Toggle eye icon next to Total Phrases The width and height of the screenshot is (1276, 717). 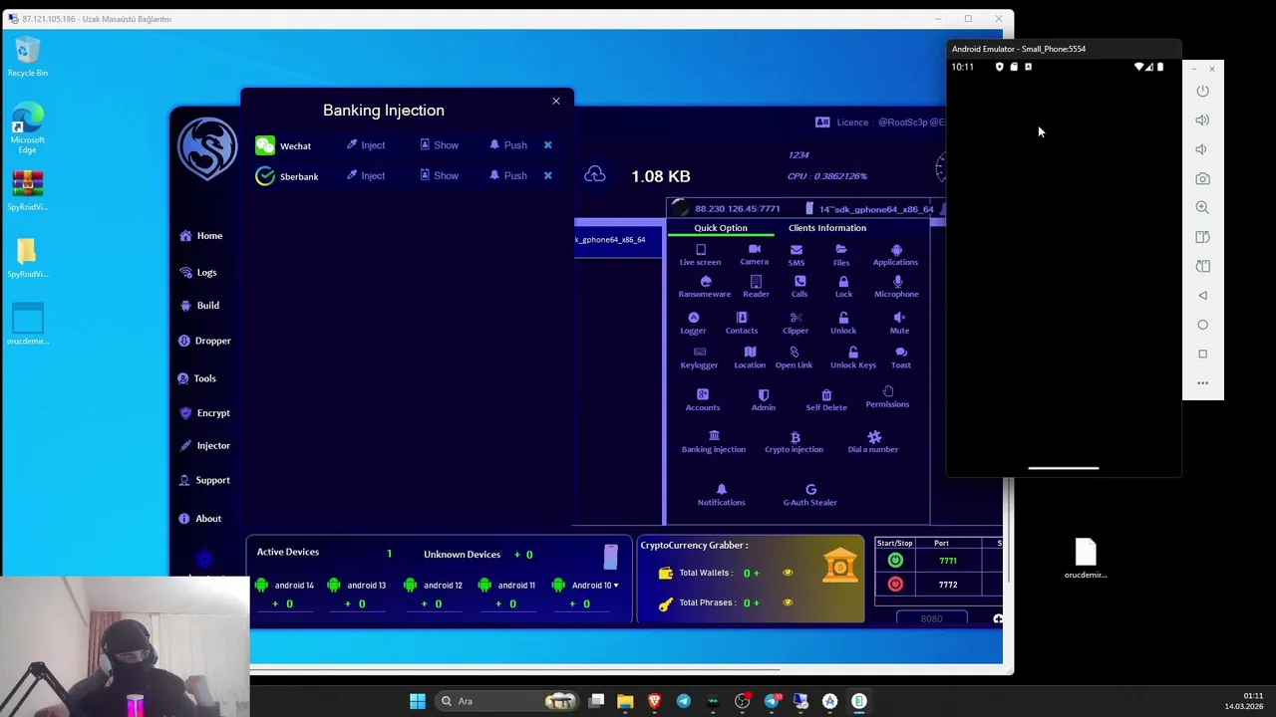tap(788, 602)
